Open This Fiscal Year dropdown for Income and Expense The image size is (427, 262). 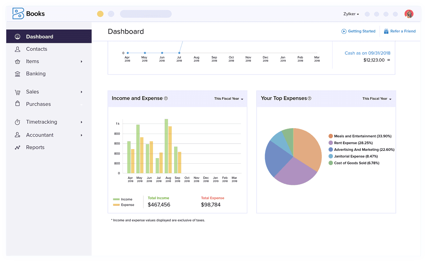click(x=228, y=99)
